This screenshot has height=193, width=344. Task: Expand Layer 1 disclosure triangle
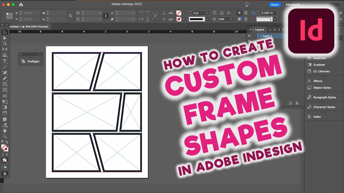click(x=261, y=36)
